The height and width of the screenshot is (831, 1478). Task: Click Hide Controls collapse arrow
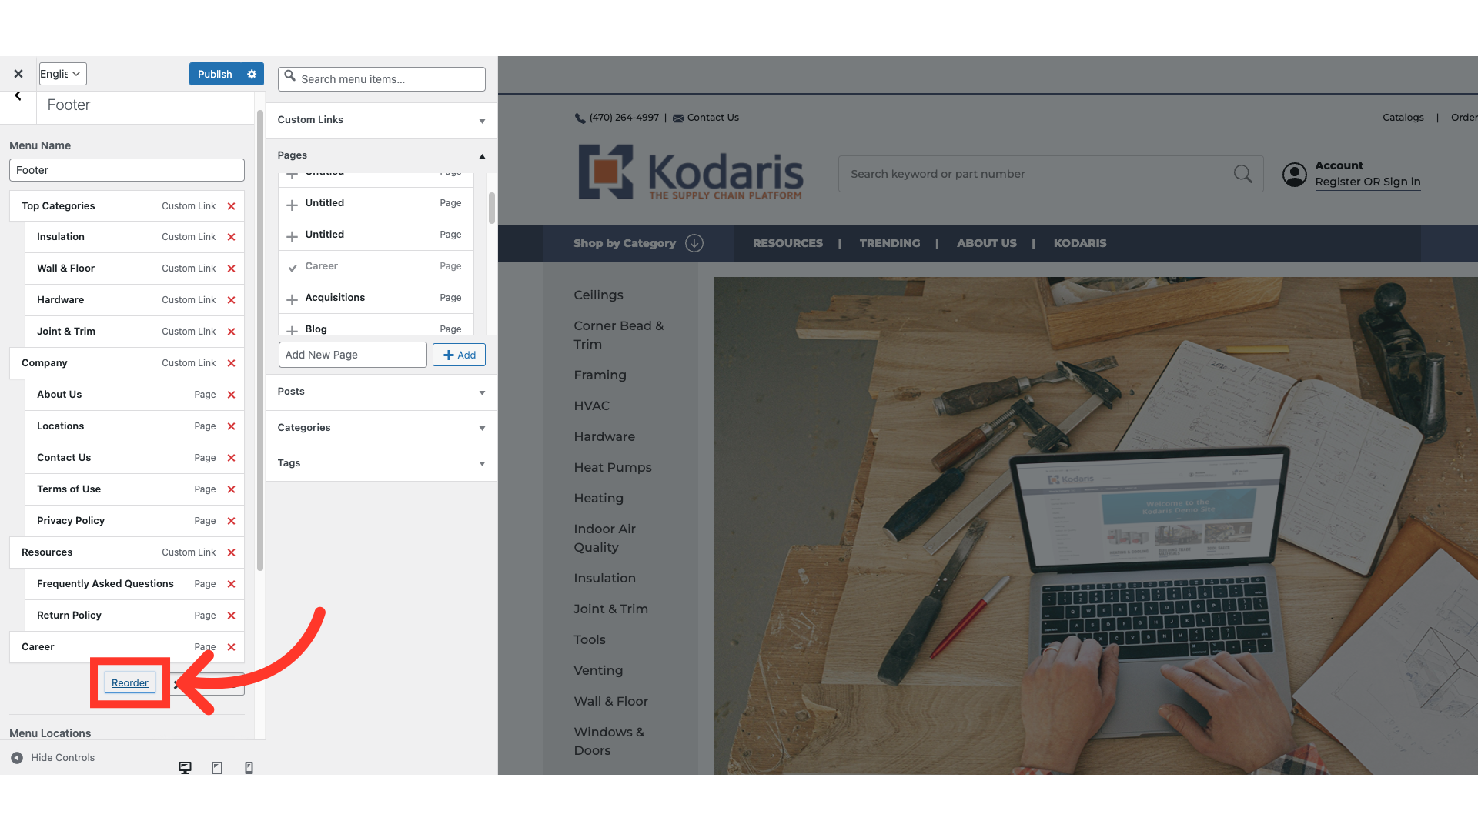(17, 758)
